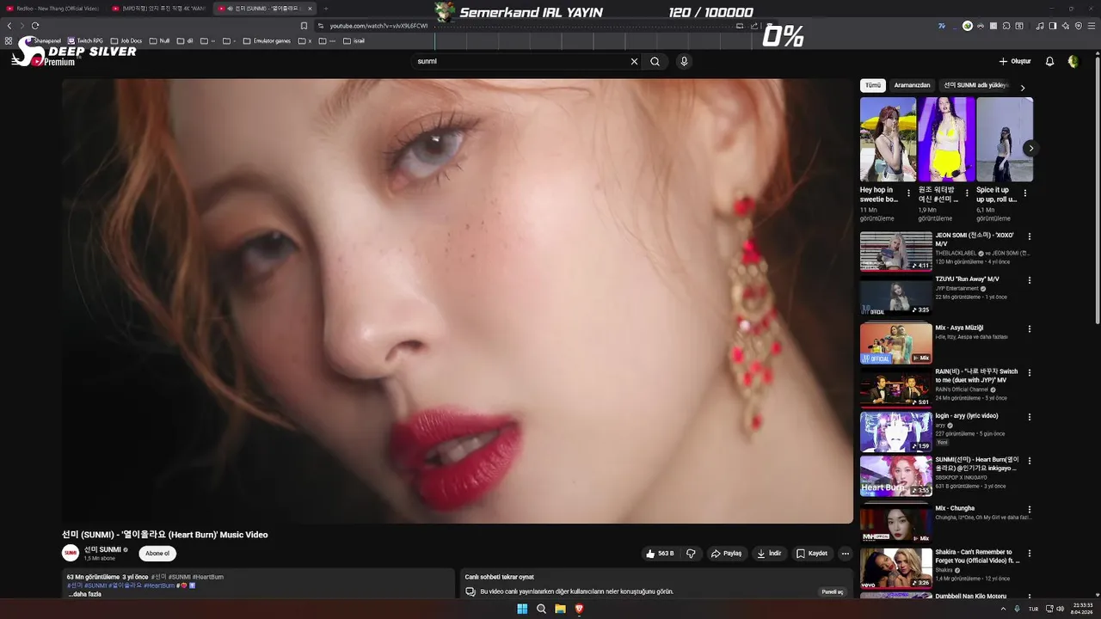This screenshot has height=619, width=1101.
Task: Open options menu for TZUYU Run Away video
Action: coord(1029,280)
